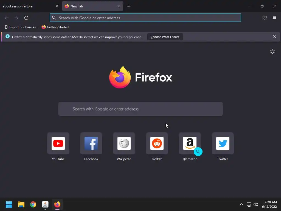Open a new tab with the plus button

coord(129,6)
